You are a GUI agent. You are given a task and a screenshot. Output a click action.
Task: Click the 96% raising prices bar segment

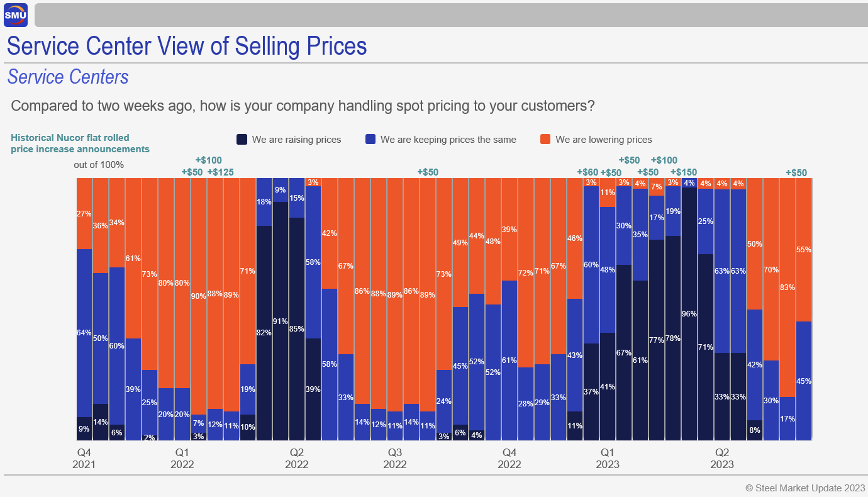689,313
